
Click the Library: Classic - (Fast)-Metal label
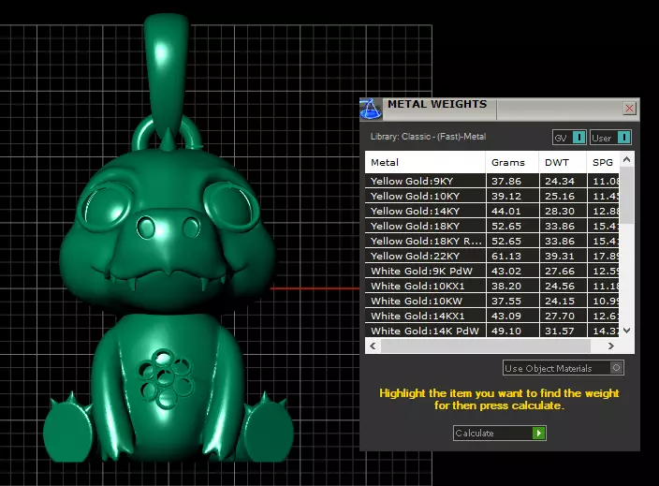[x=428, y=137]
